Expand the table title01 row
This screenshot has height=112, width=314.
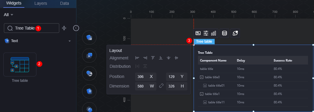click(x=205, y=85)
